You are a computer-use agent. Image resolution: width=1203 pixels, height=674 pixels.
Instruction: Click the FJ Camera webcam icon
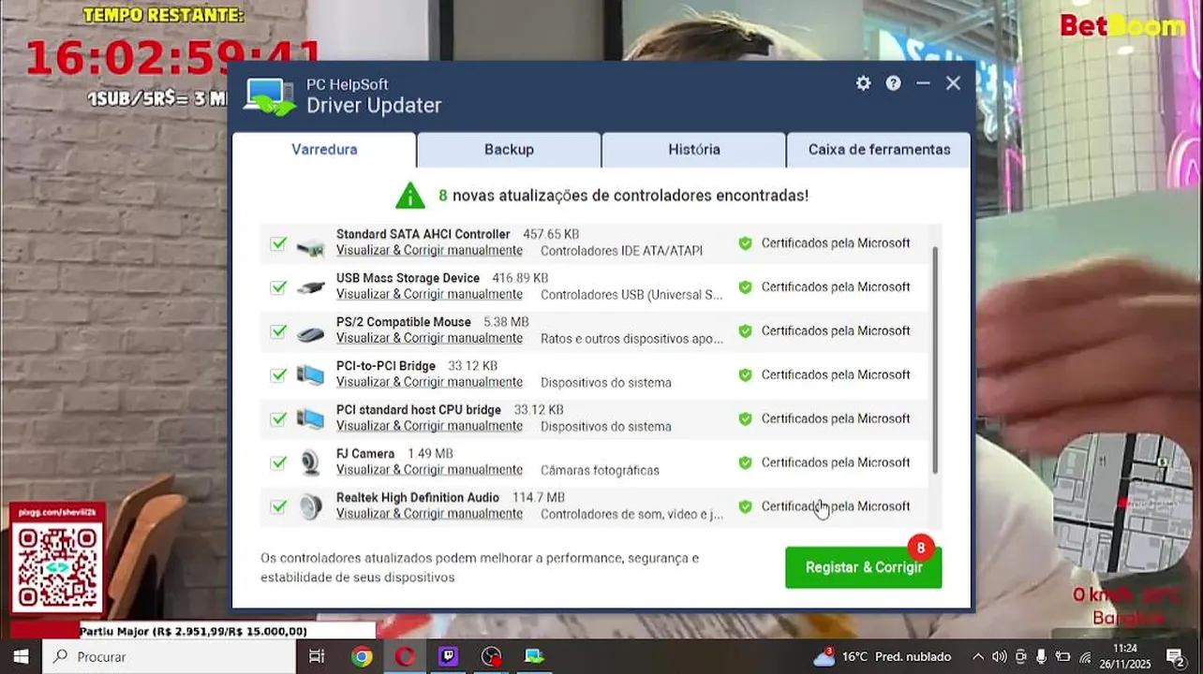pyautogui.click(x=310, y=463)
